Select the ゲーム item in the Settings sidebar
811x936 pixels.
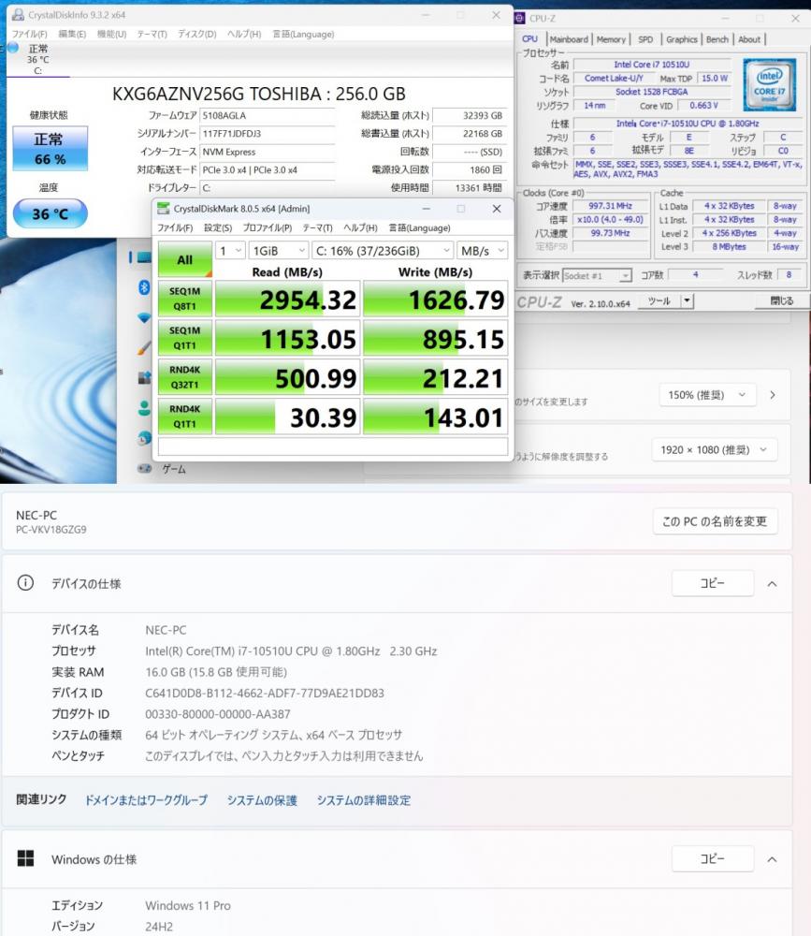pyautogui.click(x=173, y=469)
